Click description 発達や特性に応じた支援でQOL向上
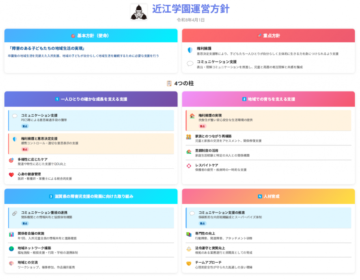 42,164
